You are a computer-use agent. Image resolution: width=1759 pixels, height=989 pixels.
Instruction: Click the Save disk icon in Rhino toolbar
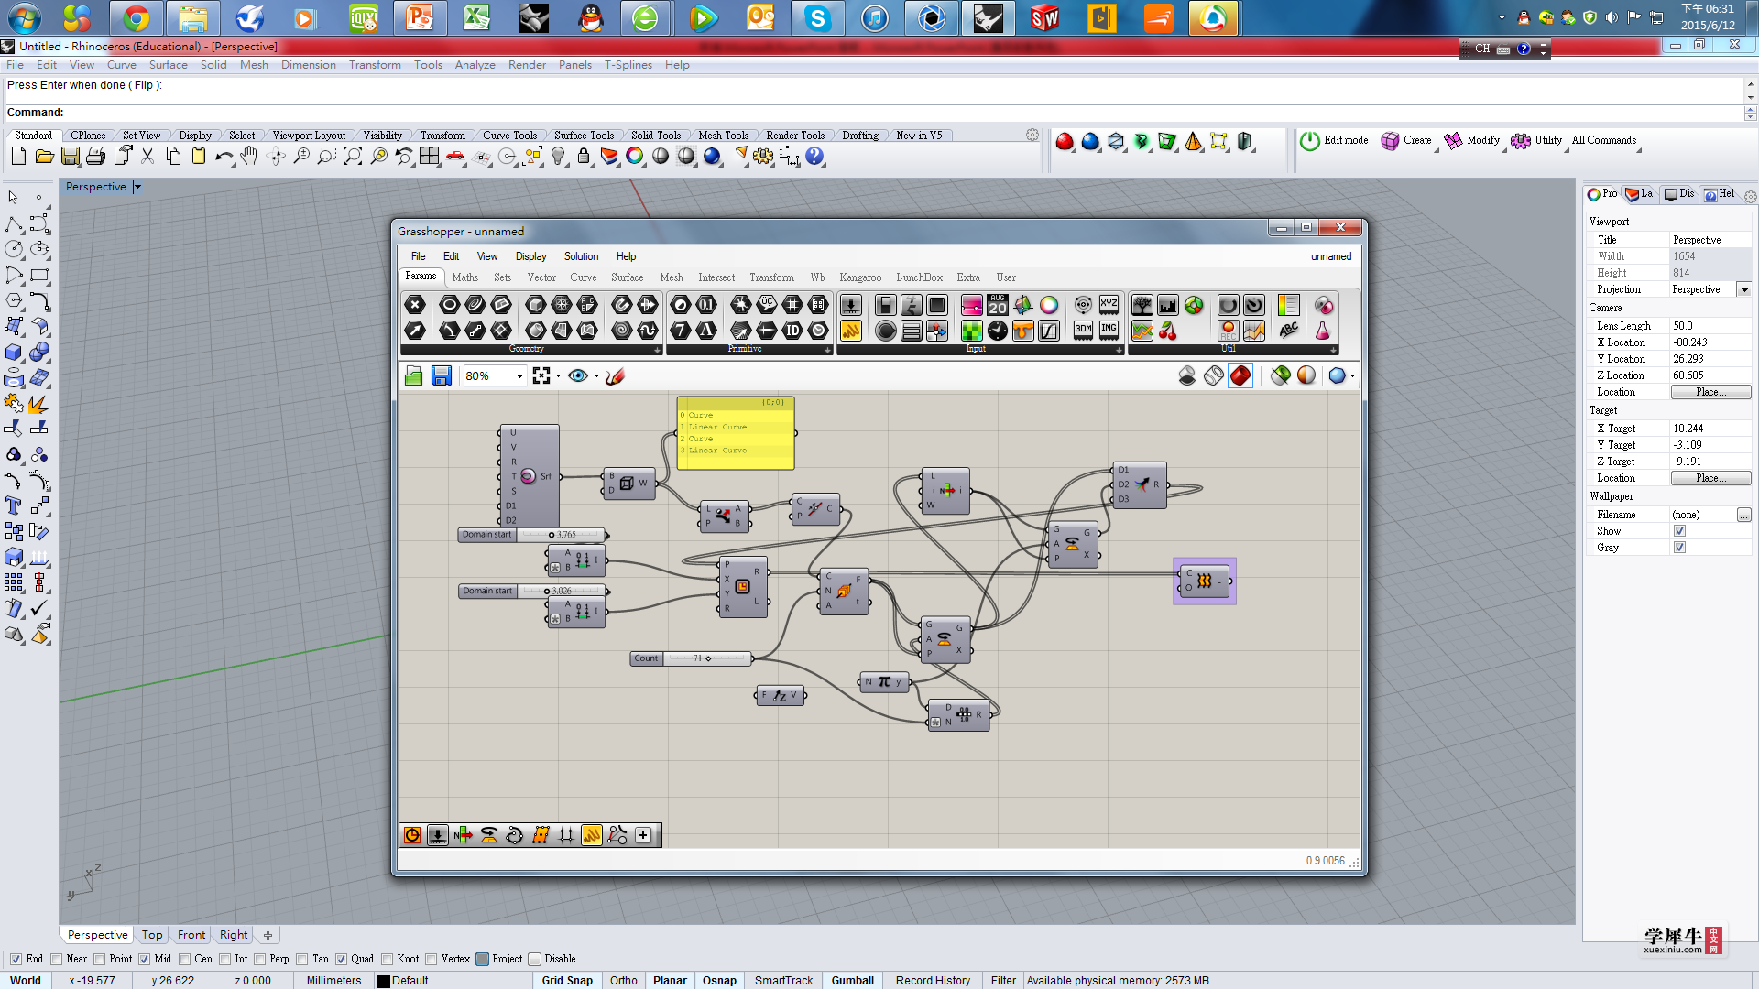(x=70, y=157)
